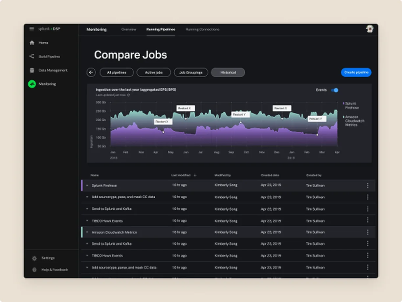This screenshot has width=402, height=302.
Task: Sort by the Name column header
Action: (x=95, y=175)
